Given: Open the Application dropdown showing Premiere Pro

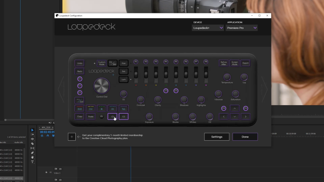Looking at the screenshot, I should tap(241, 28).
